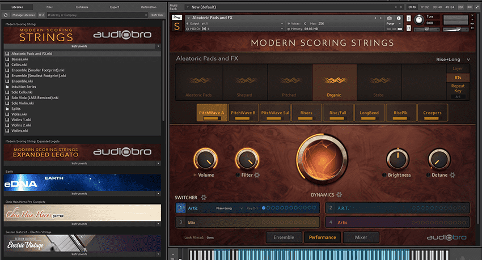Go to previous multi rack preset arrow
Viewport: 482px width, 260px height.
[x=396, y=7]
